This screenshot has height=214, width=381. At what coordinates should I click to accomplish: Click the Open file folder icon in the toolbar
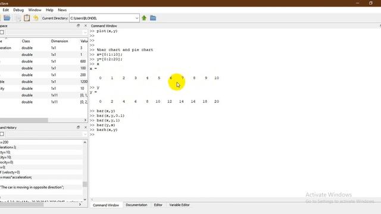7,18
